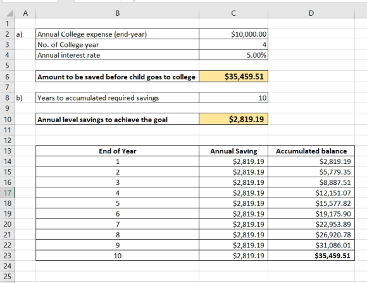
Task: Click accumulated balance $22,953.89
Action: click(x=311, y=224)
